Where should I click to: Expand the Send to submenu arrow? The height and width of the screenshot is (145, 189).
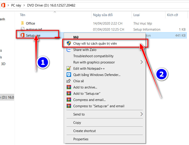[142, 114]
